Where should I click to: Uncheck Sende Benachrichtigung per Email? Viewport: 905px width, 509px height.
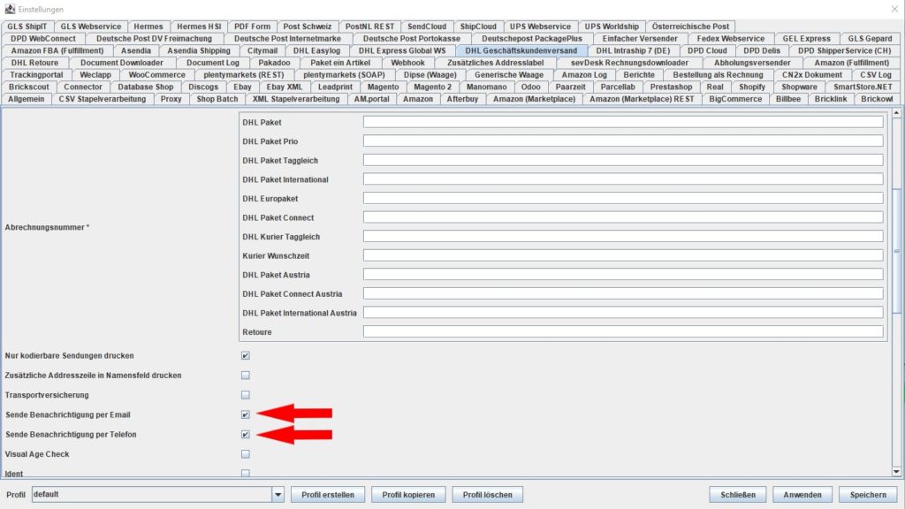click(246, 414)
